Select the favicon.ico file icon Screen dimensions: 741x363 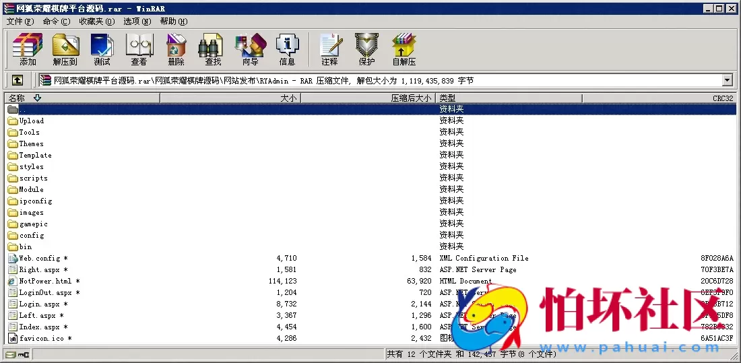pos(13,339)
